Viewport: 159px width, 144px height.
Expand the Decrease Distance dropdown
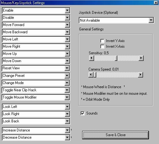pos(67,137)
